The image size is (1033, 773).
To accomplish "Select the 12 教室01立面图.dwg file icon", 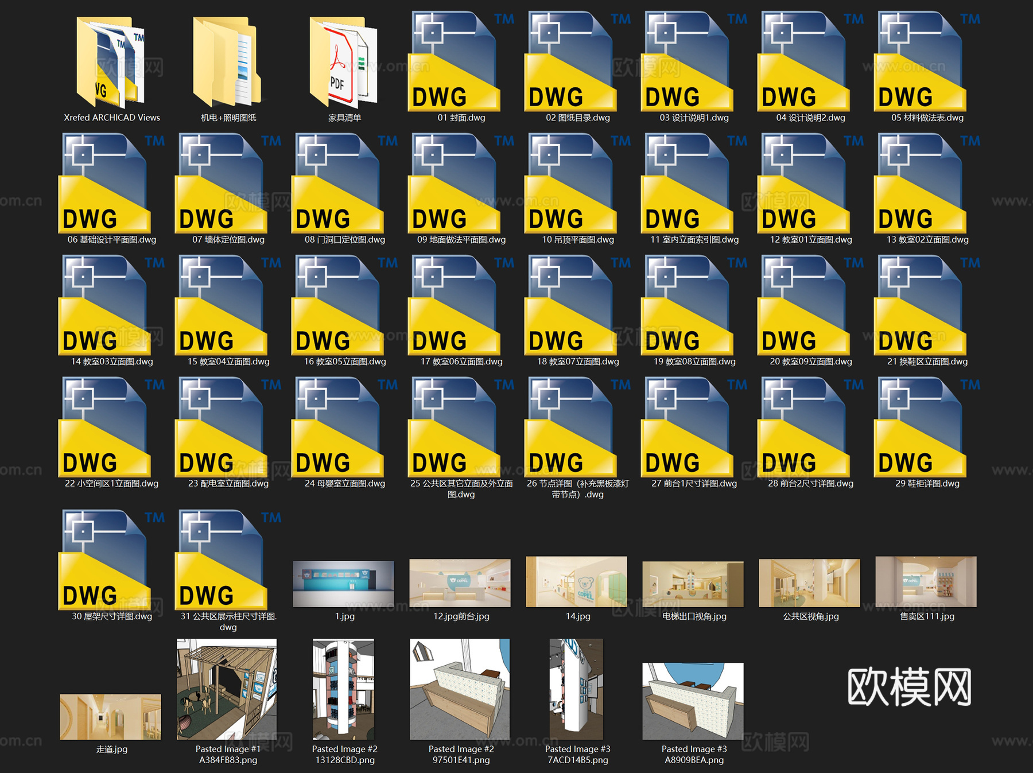I will [803, 184].
